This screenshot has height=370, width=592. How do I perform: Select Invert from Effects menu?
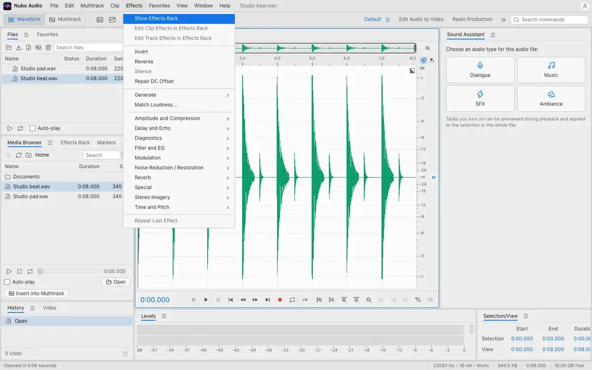[x=179, y=52]
